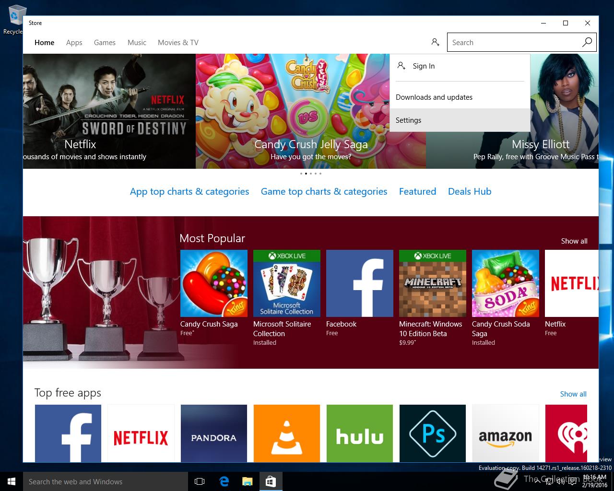Open Candy Crush Saga app tile in Most Popular

(214, 283)
